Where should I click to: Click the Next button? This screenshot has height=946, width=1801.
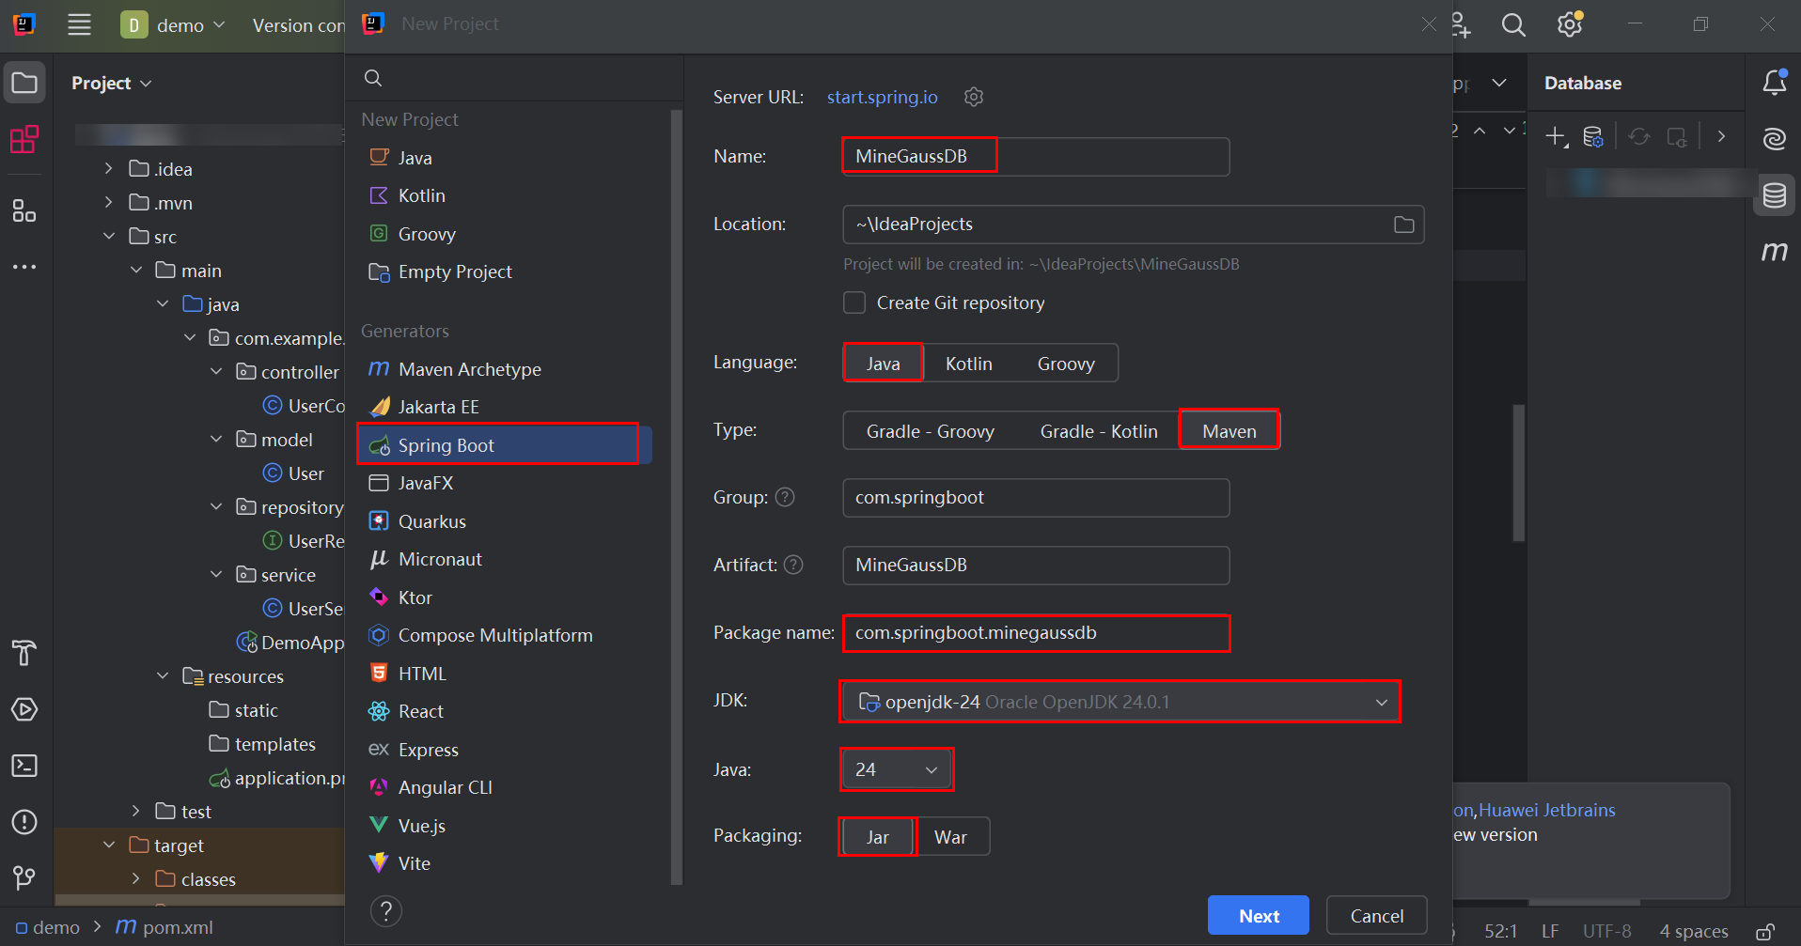pyautogui.click(x=1258, y=916)
